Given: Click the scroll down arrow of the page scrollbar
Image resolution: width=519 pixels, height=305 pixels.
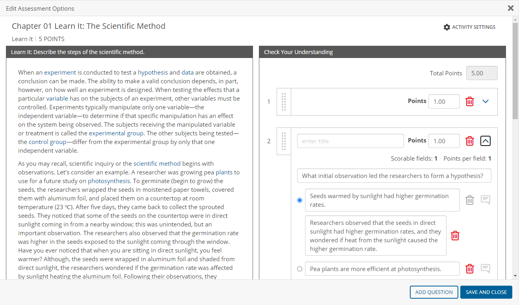Looking at the screenshot, I should point(515,275).
